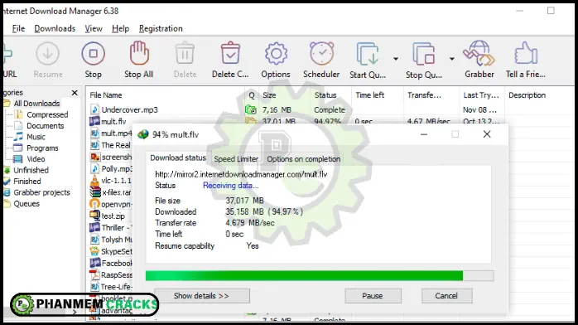Switch to Options on completion tab

pos(303,159)
